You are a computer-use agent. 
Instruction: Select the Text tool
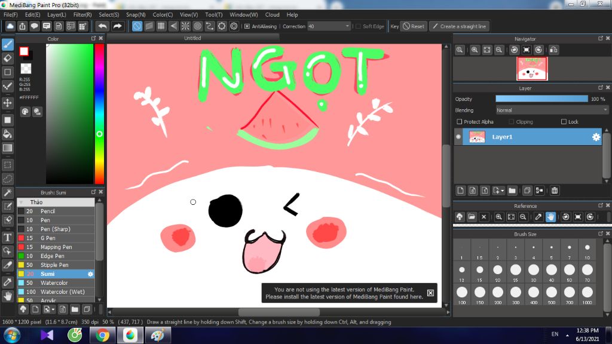click(x=7, y=238)
